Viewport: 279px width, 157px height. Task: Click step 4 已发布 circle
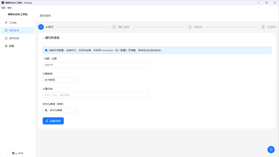[x=263, y=27]
